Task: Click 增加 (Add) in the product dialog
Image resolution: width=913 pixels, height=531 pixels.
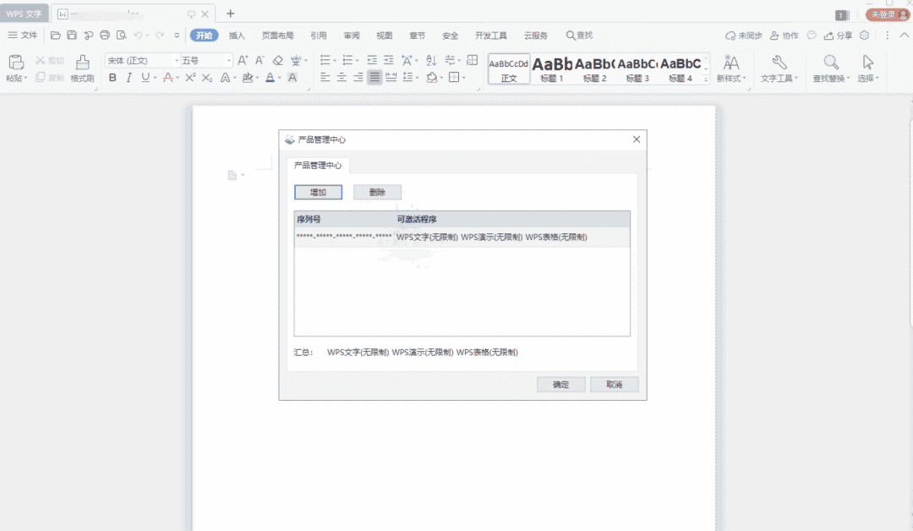Action: click(x=318, y=192)
